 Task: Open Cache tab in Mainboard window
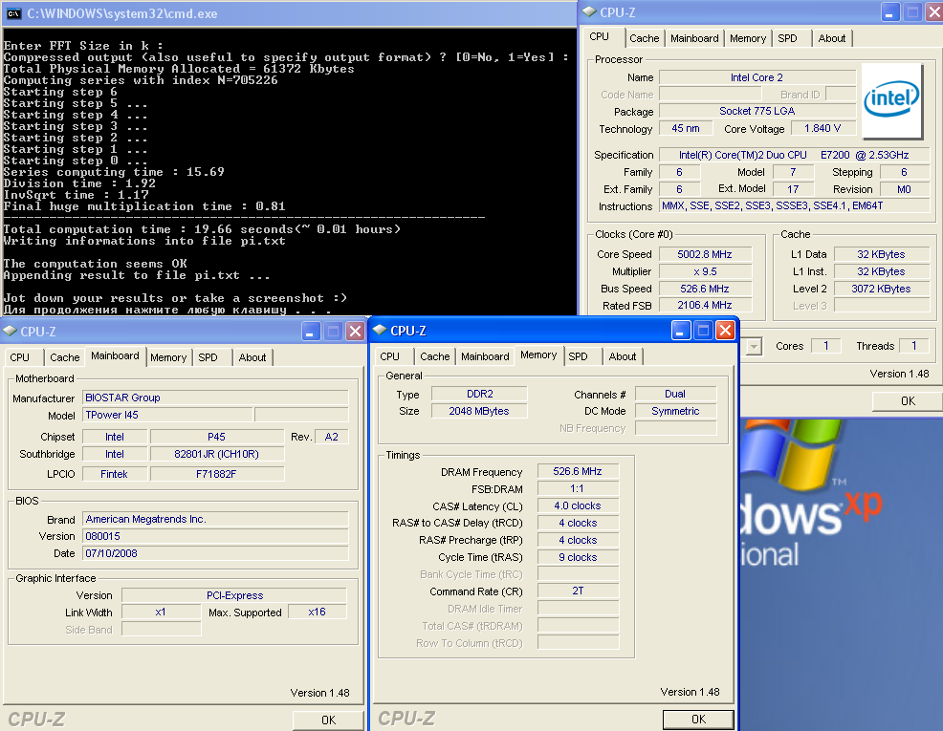click(65, 357)
